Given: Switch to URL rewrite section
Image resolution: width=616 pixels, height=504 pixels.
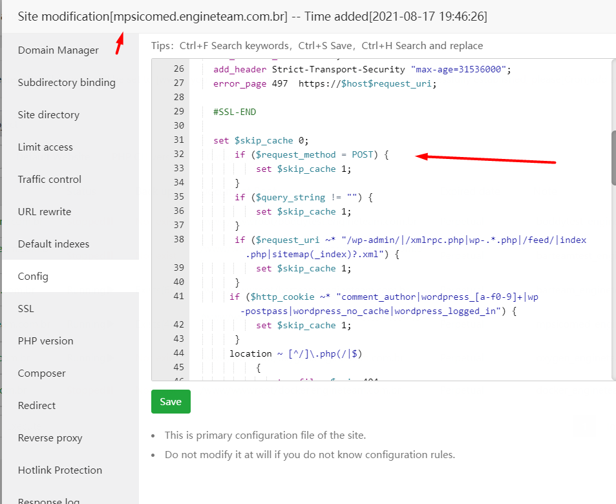Looking at the screenshot, I should pos(45,211).
